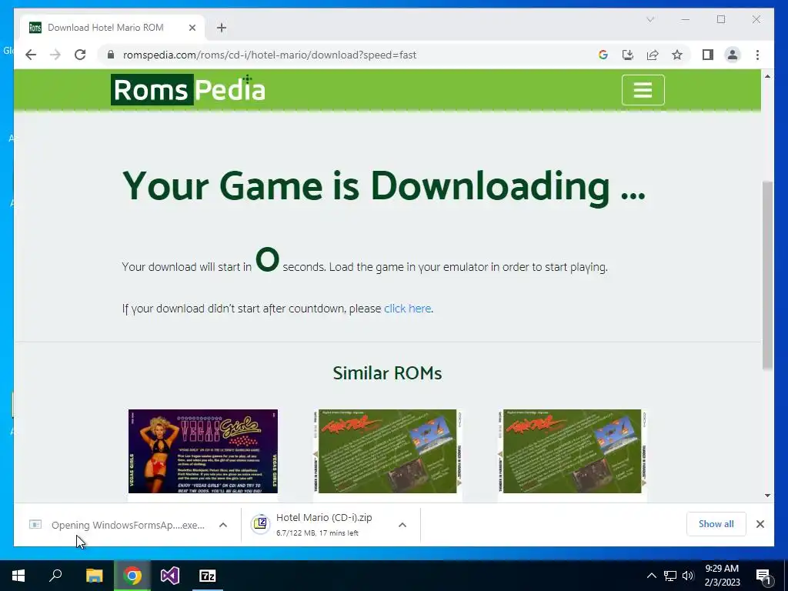Click the padlock site info icon

(111, 55)
